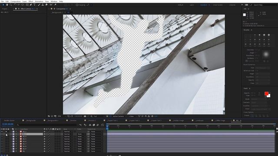This screenshot has width=278, height=156.
Task: Click the timeline layer search field
Action: [x=46, y=125]
